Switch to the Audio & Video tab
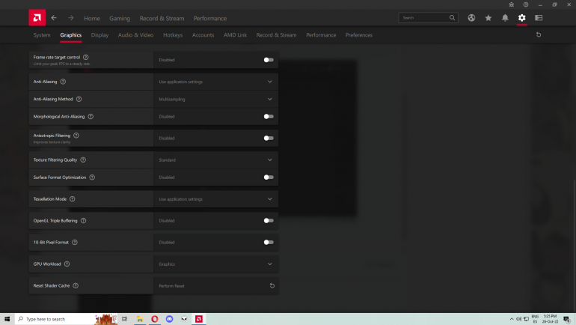576x325 pixels. coord(135,35)
